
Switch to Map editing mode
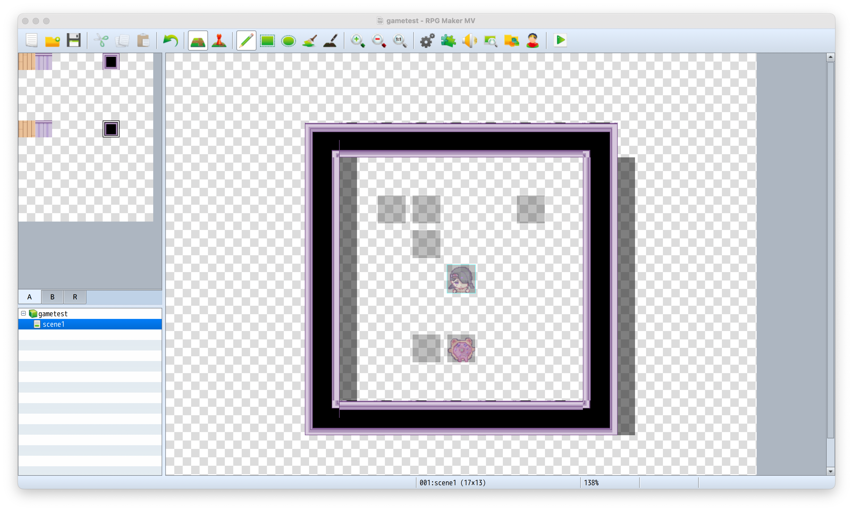click(x=198, y=41)
